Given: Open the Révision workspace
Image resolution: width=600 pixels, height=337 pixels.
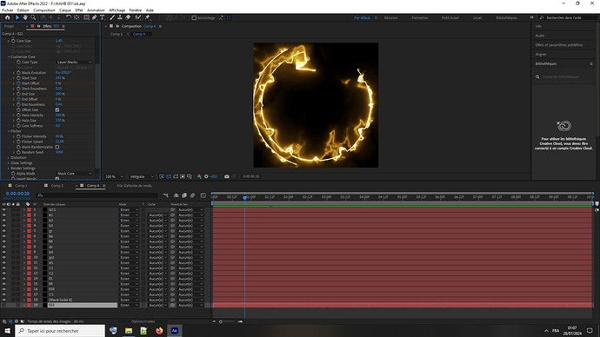Looking at the screenshot, I should click(390, 17).
